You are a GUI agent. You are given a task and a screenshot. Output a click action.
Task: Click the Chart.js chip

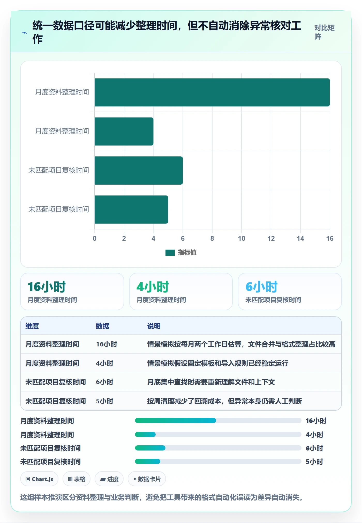tap(39, 479)
